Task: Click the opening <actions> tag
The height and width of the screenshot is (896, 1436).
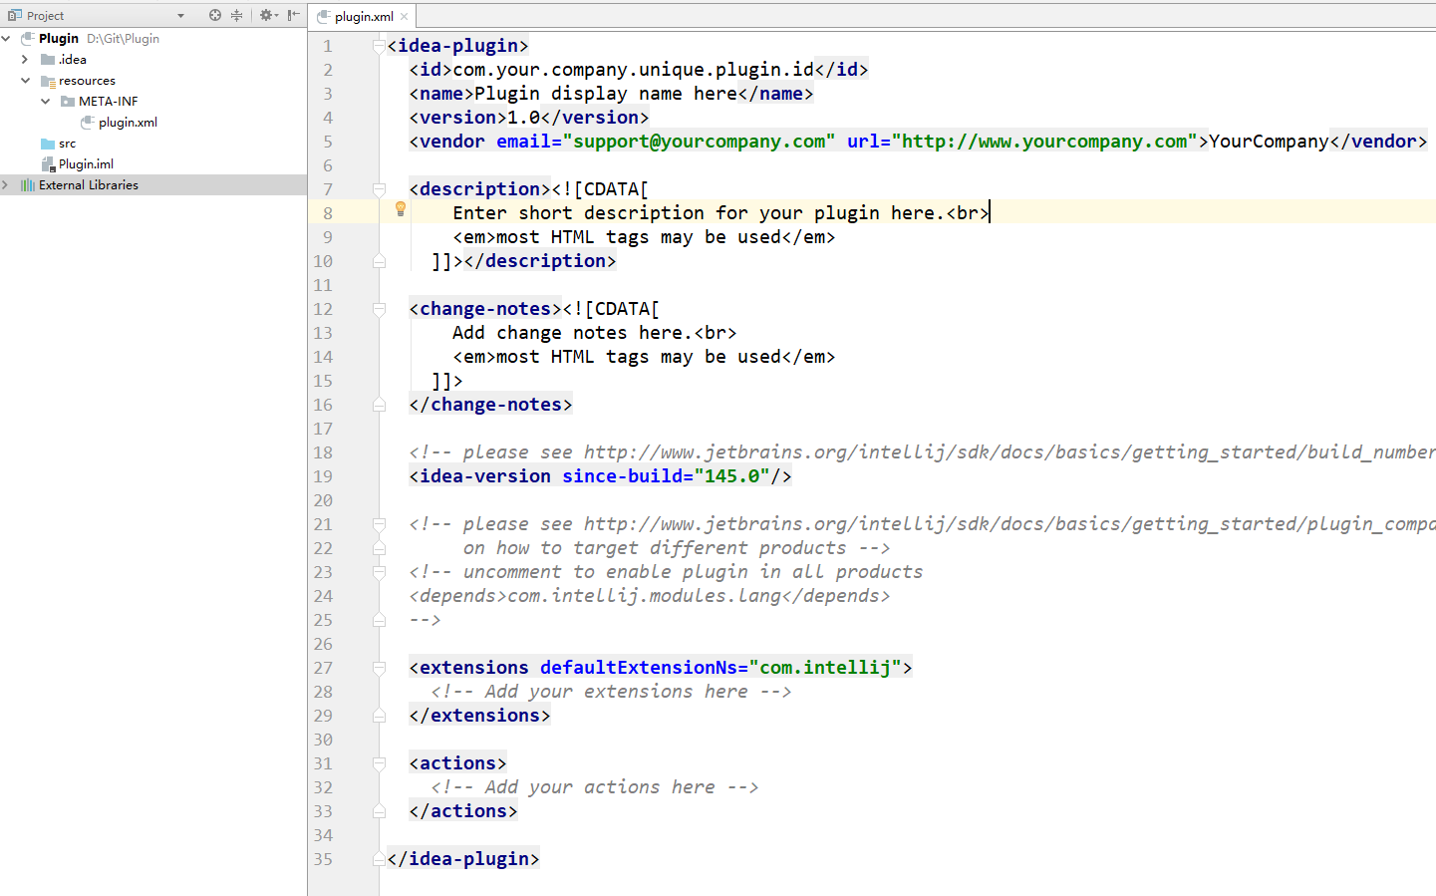Action: pos(457,763)
